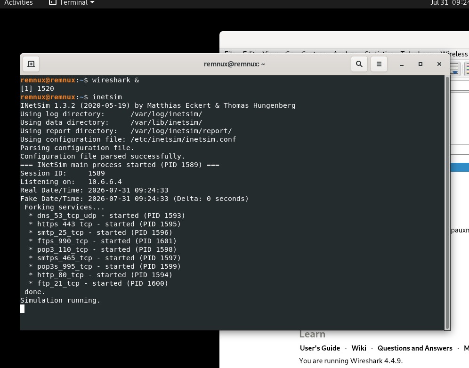This screenshot has width=469, height=368.
Task: Click the '[1] 1520' job line
Action: [37, 88]
